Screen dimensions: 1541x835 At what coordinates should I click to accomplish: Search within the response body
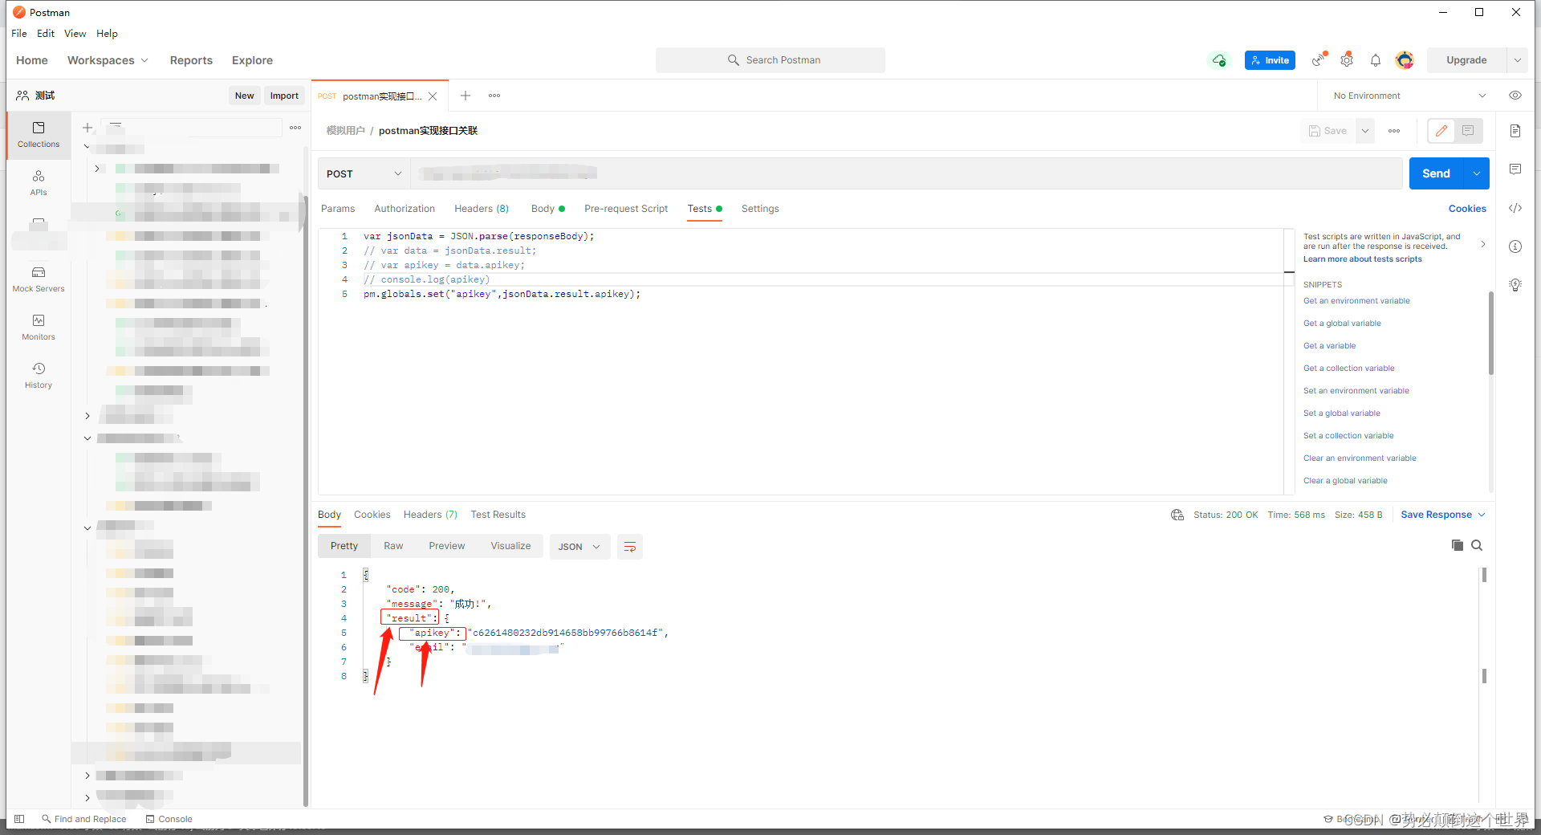click(x=1477, y=545)
